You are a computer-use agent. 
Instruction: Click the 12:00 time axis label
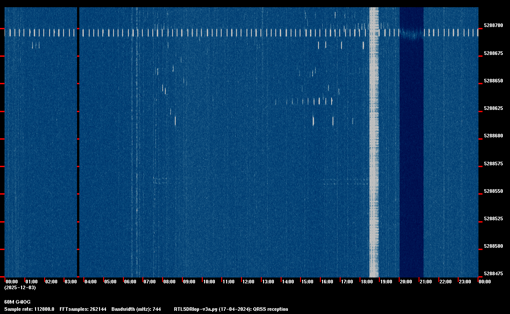pos(248,282)
